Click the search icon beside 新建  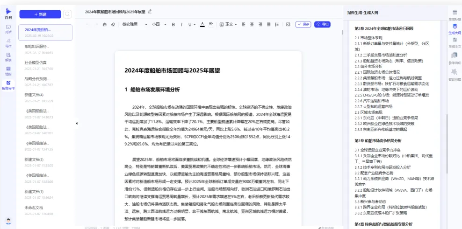coord(67,14)
